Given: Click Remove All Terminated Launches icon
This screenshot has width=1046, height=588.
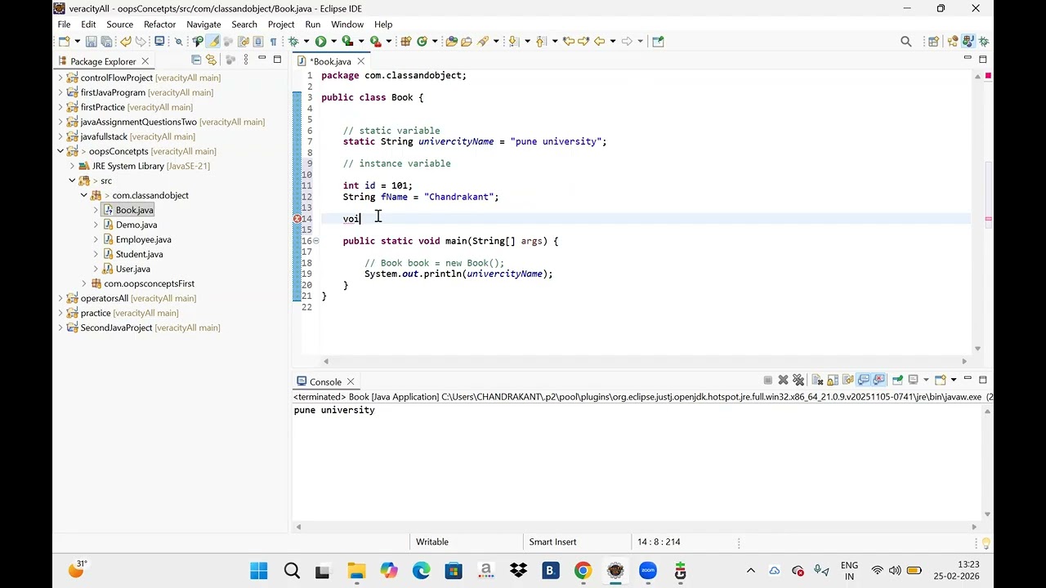Looking at the screenshot, I should [798, 380].
